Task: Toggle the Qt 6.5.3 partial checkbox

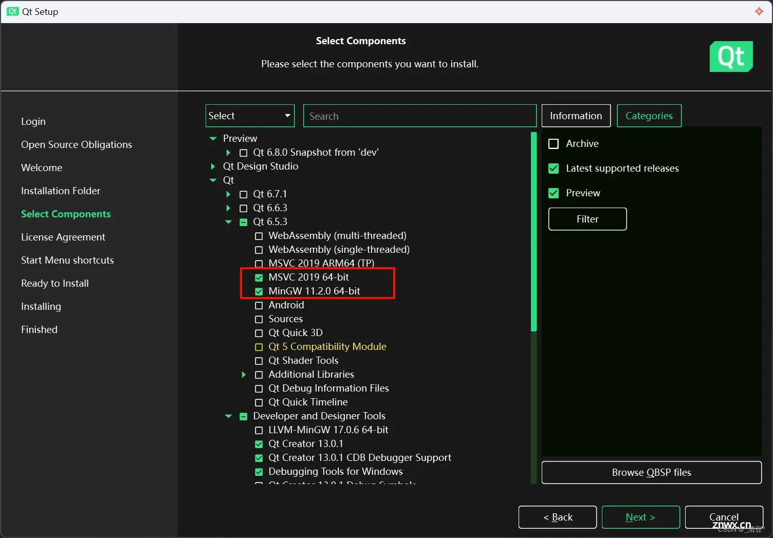Action: coord(244,222)
